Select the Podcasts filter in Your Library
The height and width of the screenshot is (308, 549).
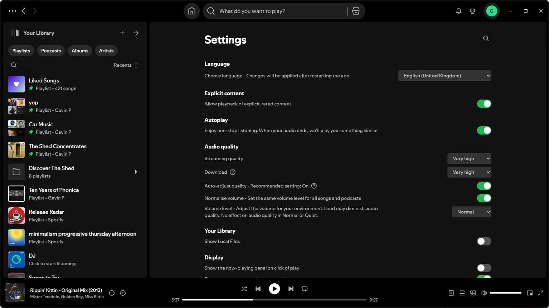pyautogui.click(x=51, y=51)
